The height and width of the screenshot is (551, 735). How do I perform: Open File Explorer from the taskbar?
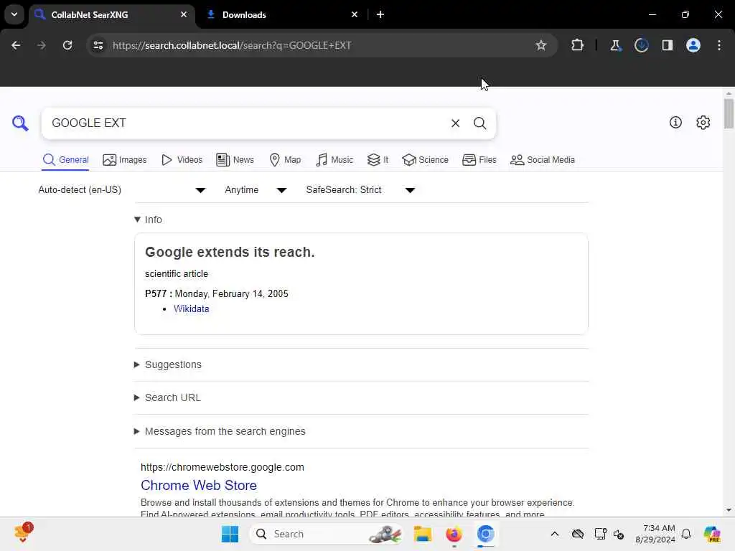coord(422,534)
